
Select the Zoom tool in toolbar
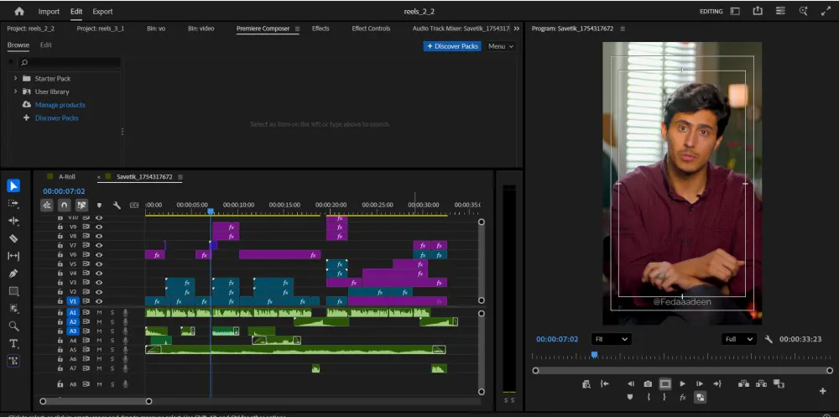[13, 326]
